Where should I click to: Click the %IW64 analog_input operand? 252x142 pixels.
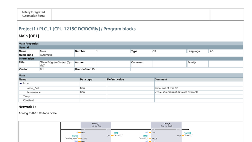point(72,137)
